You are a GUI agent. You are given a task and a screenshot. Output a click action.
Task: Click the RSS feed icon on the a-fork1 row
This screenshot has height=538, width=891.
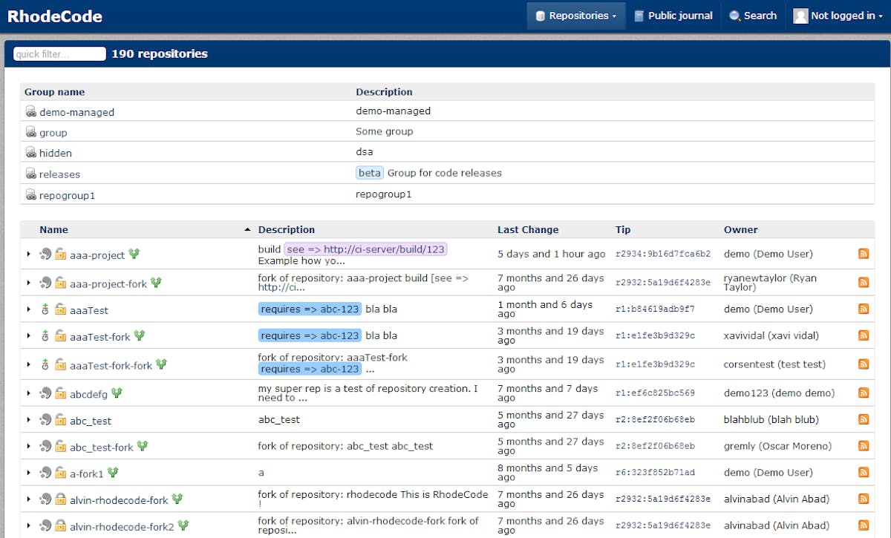coord(864,473)
